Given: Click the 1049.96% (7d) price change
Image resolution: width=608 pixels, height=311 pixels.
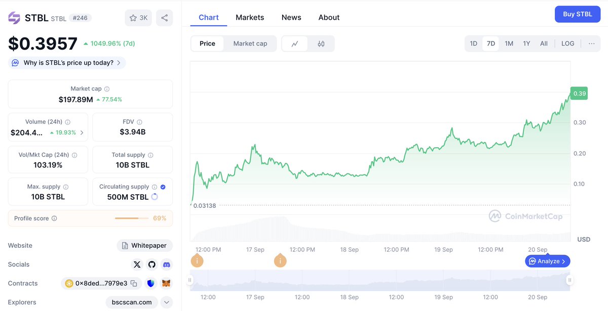Looking at the screenshot, I should click(109, 43).
